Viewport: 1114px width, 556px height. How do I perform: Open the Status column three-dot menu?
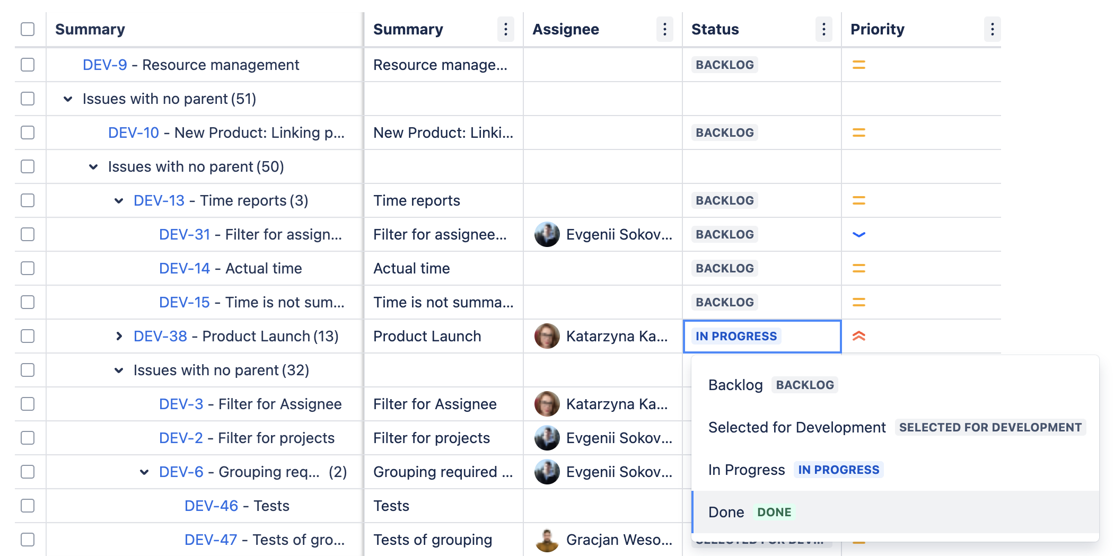823,29
